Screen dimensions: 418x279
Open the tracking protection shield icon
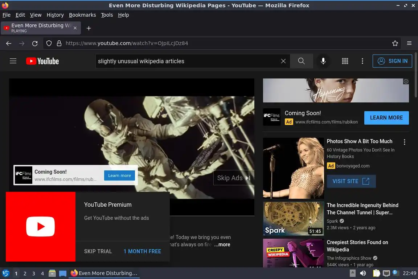click(x=49, y=43)
